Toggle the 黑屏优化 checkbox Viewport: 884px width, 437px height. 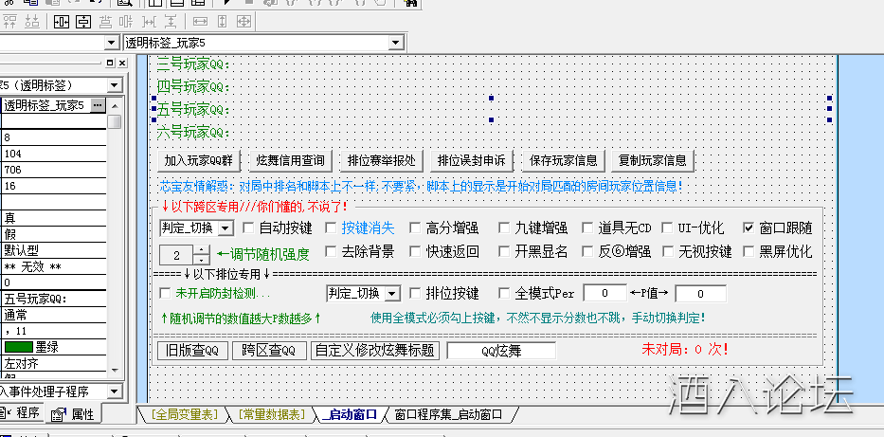(x=749, y=252)
